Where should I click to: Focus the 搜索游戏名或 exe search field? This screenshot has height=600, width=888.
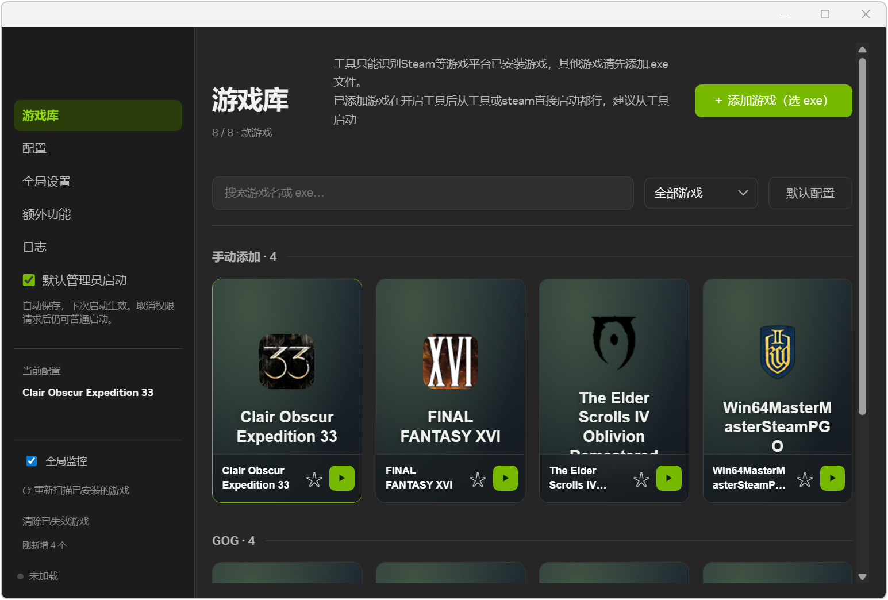coord(422,193)
